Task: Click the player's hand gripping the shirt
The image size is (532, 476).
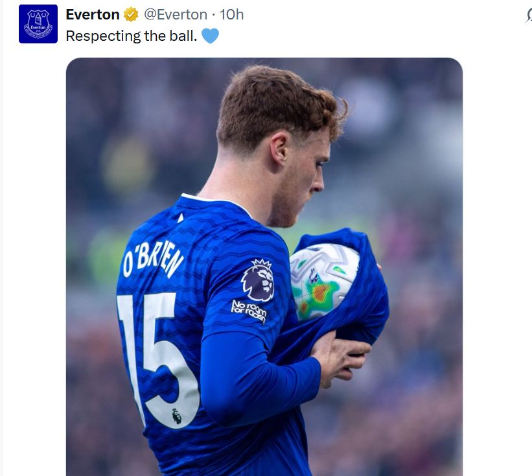Action: point(342,357)
